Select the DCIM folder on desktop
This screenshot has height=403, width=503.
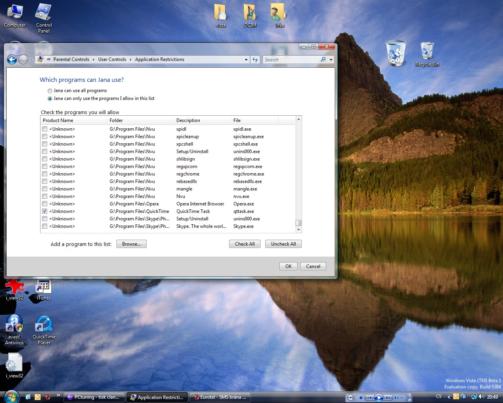(250, 16)
